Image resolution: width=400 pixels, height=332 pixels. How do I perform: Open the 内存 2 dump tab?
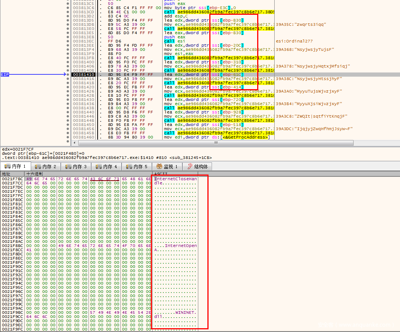pyautogui.click(x=46, y=167)
